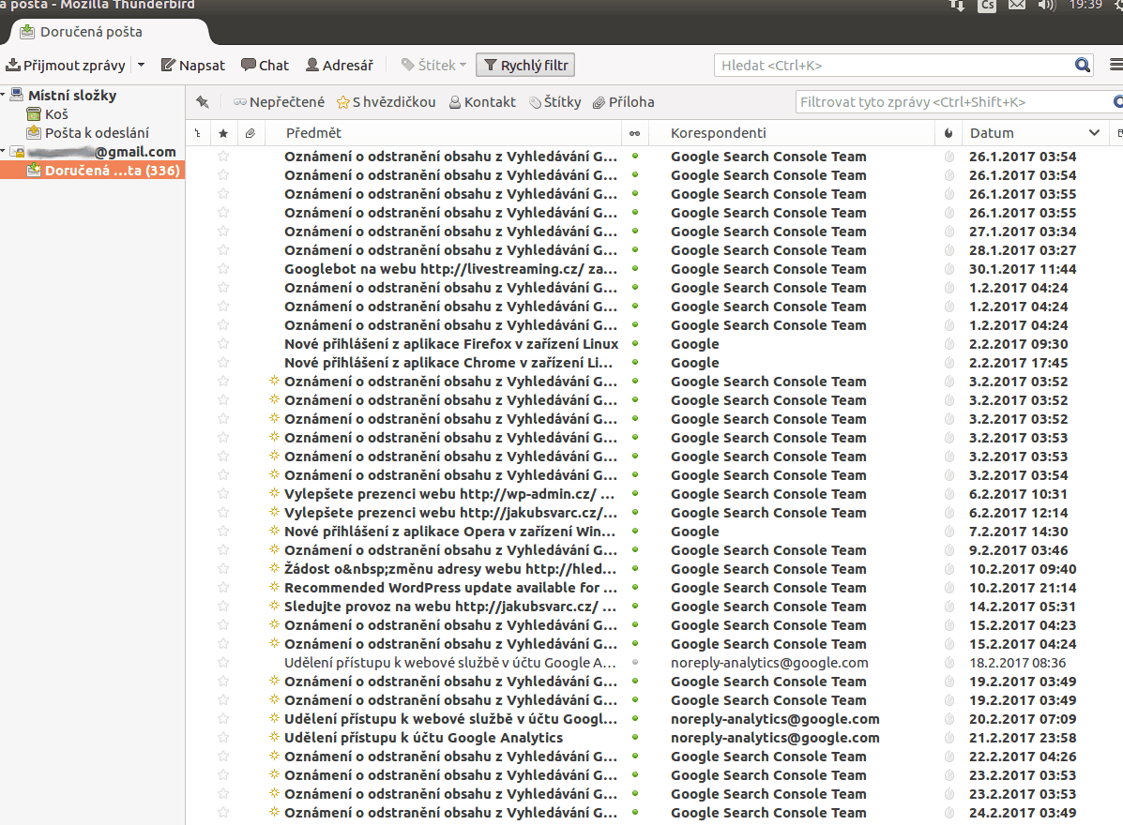Open the Přijmout zprávy dropdown arrow
Image resolution: width=1123 pixels, height=825 pixels.
pyautogui.click(x=141, y=65)
